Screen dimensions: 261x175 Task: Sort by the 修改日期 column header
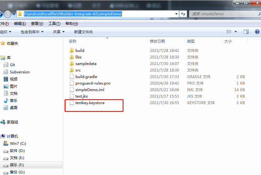(x=157, y=41)
